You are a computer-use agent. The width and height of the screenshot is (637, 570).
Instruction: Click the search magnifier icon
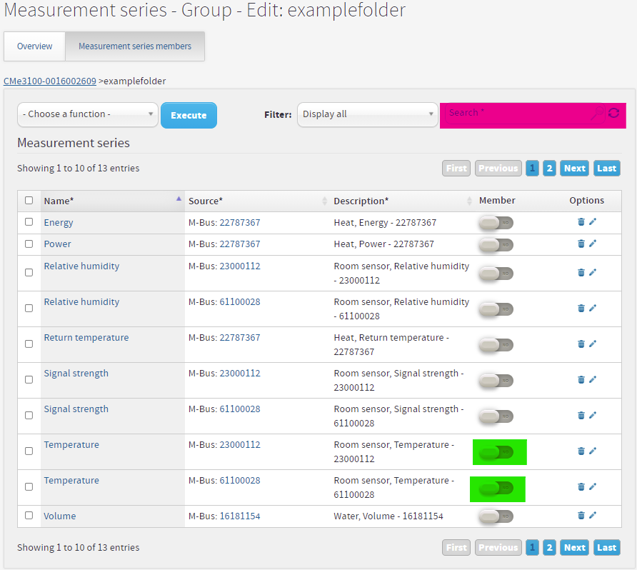coord(597,114)
